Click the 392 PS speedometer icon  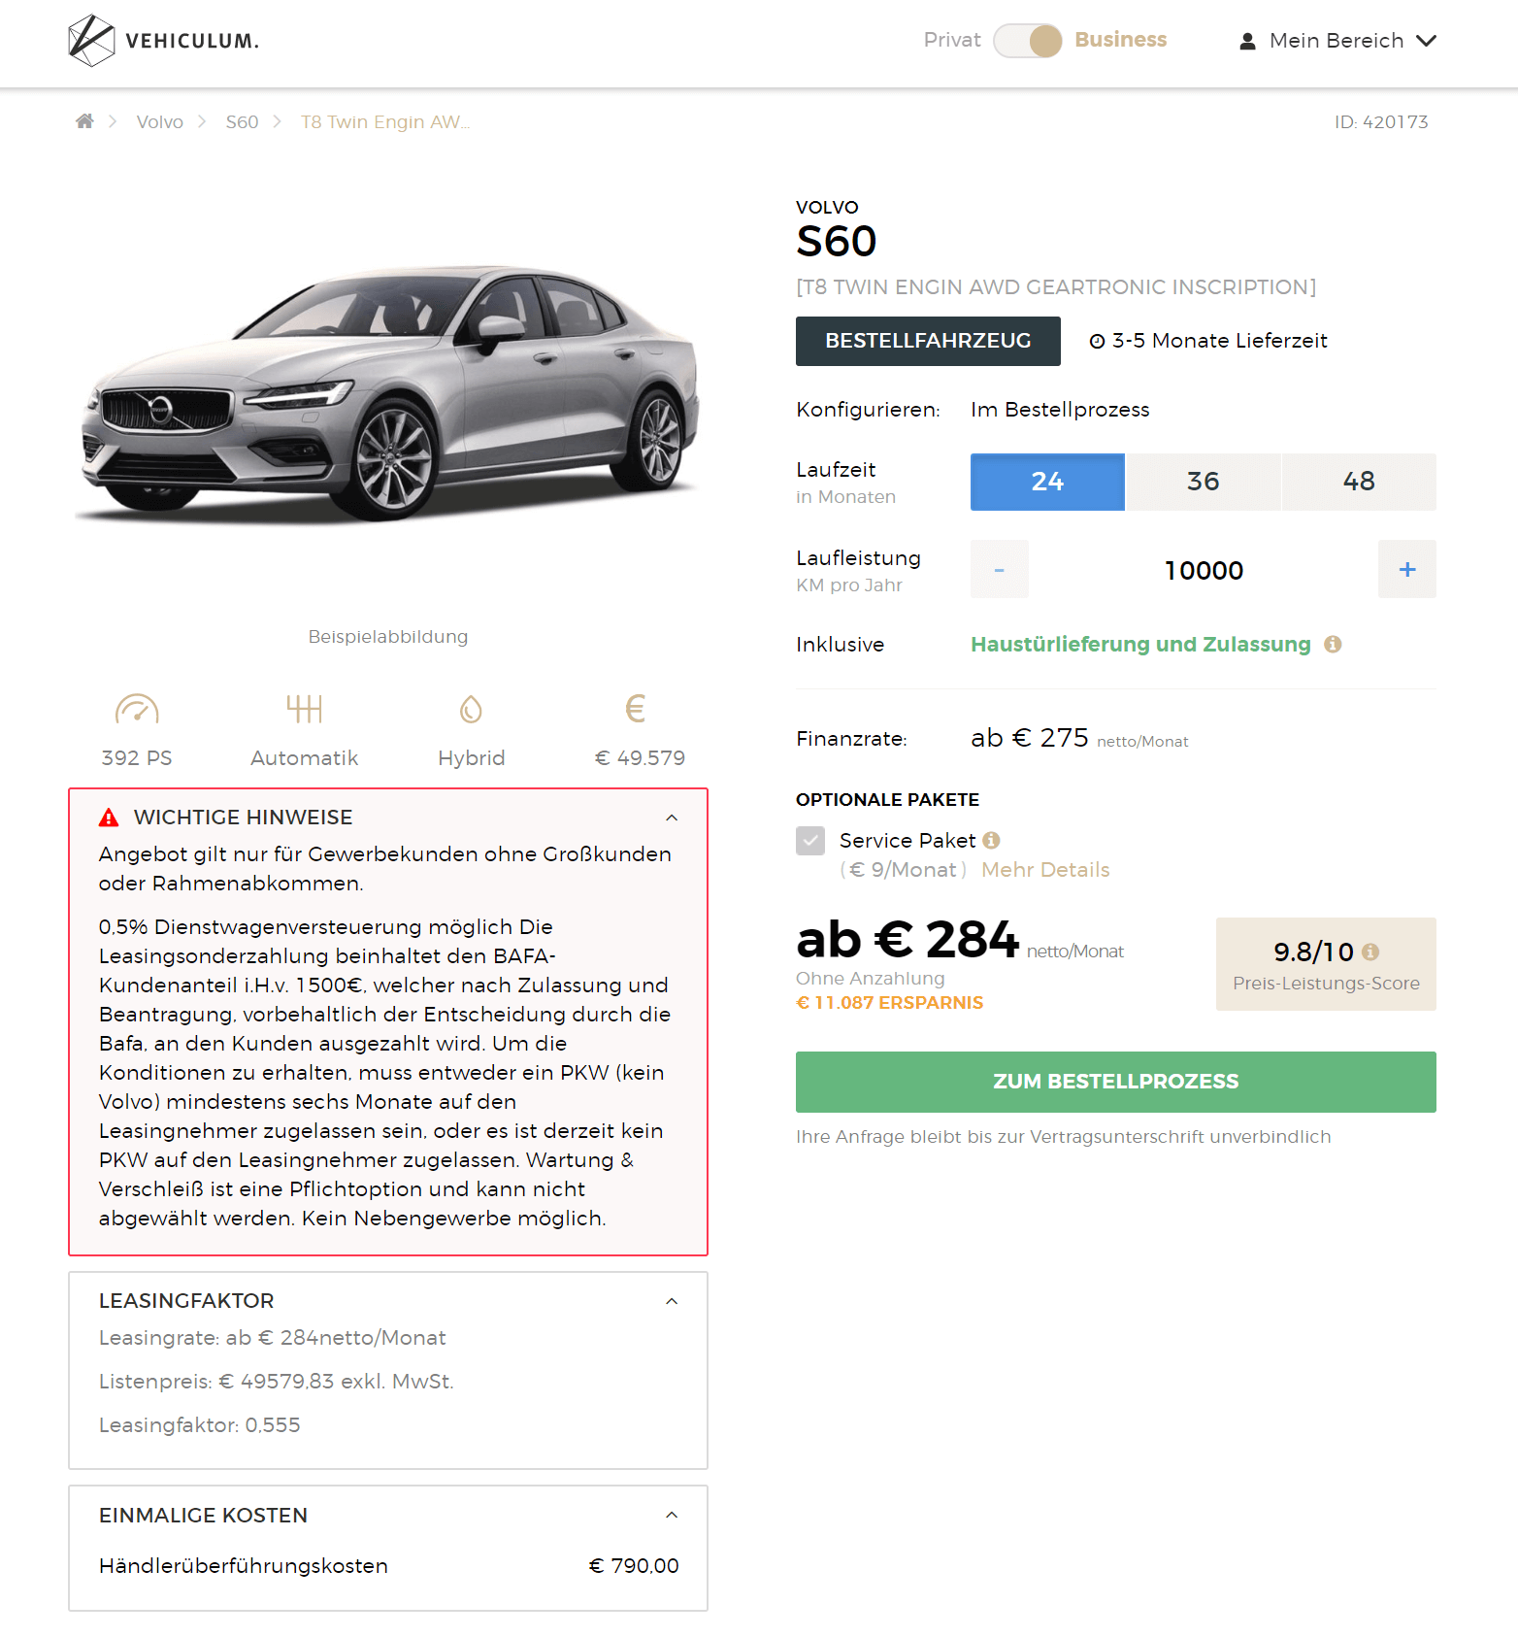(x=137, y=709)
